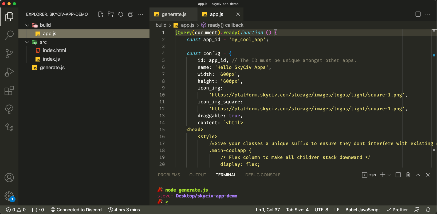The image size is (437, 214).
Task: Split the editor to the right
Action: pos(418,14)
